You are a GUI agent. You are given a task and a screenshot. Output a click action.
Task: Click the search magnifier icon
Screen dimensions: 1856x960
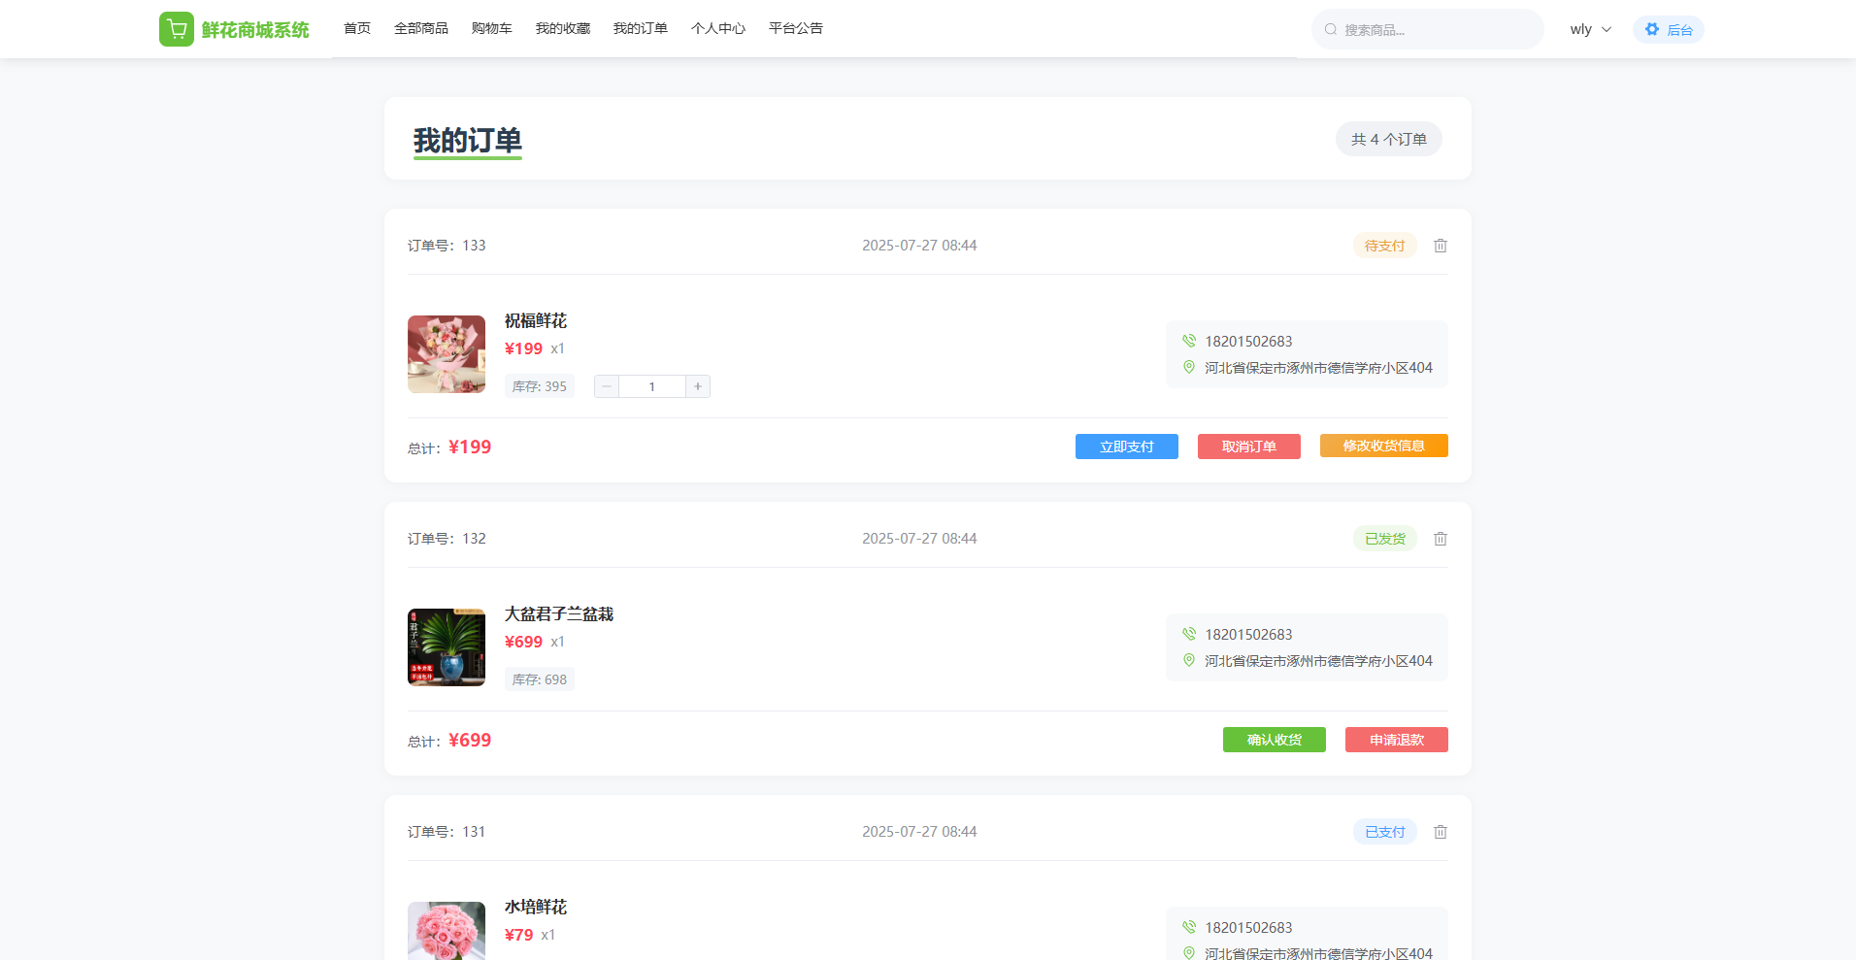tap(1331, 30)
